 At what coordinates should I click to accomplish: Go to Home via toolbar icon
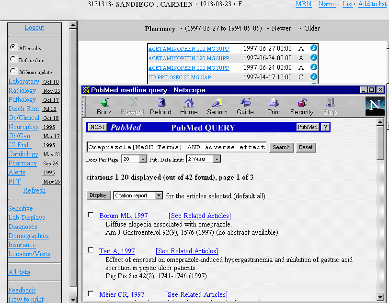[189, 106]
